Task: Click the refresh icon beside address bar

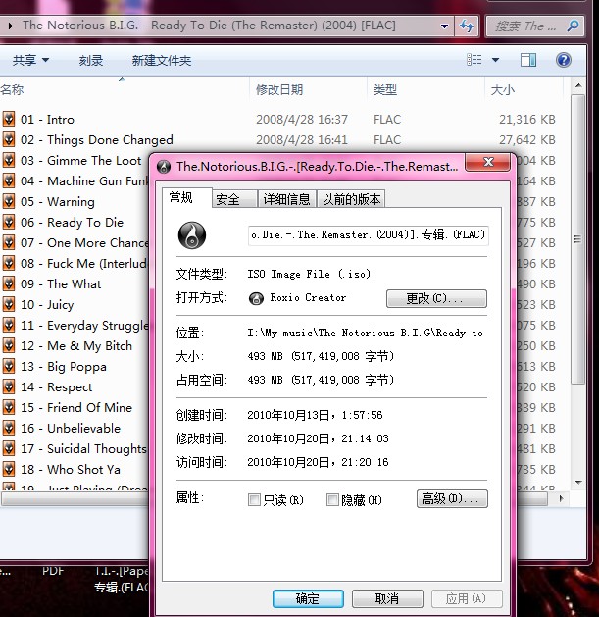Action: pos(467,26)
